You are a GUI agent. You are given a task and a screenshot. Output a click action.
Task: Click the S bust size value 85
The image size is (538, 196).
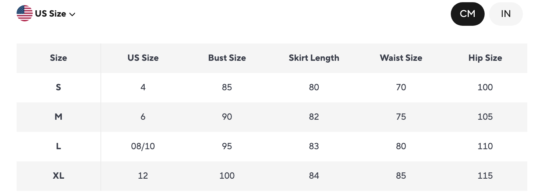pyautogui.click(x=227, y=87)
